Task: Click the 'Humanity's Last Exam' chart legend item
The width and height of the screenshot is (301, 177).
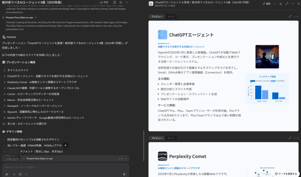Action: (260, 81)
